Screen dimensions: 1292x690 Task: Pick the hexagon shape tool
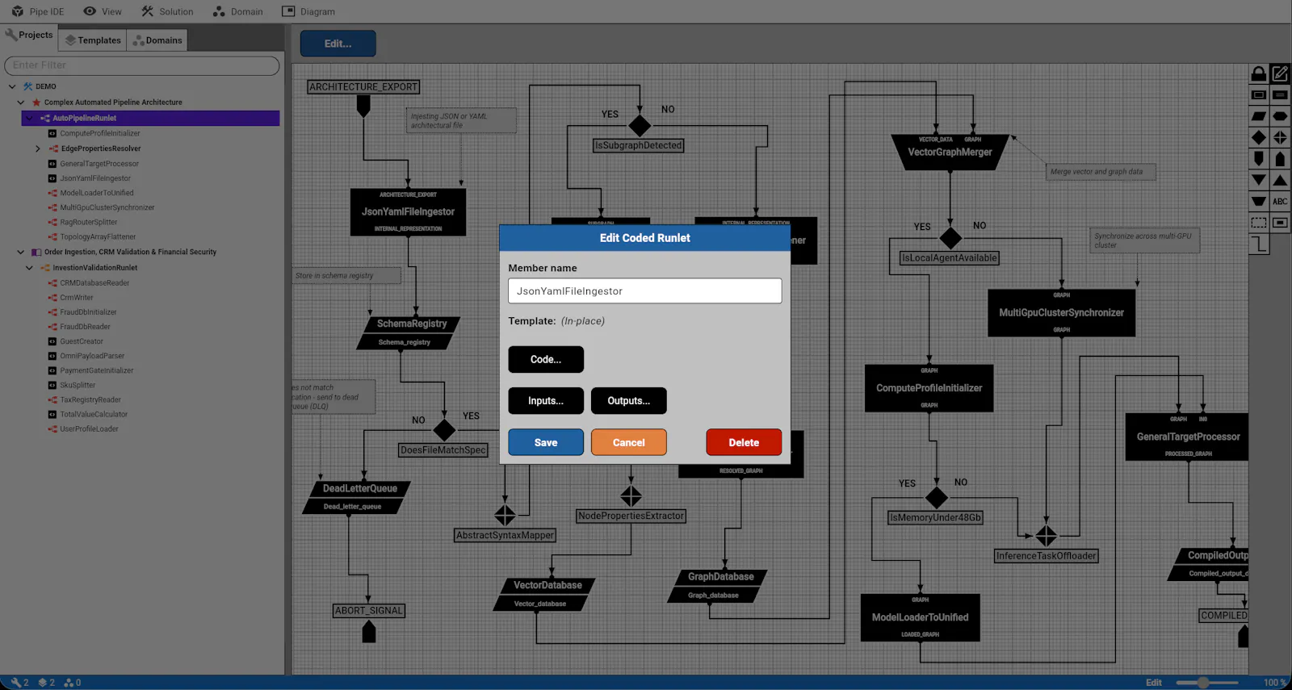(1280, 116)
